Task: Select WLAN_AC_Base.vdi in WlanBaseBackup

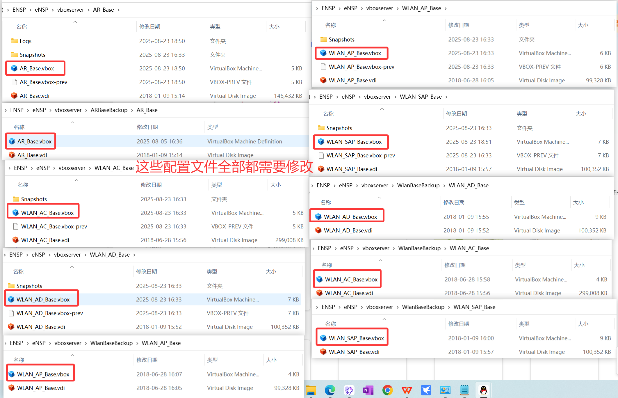Action: (x=349, y=293)
